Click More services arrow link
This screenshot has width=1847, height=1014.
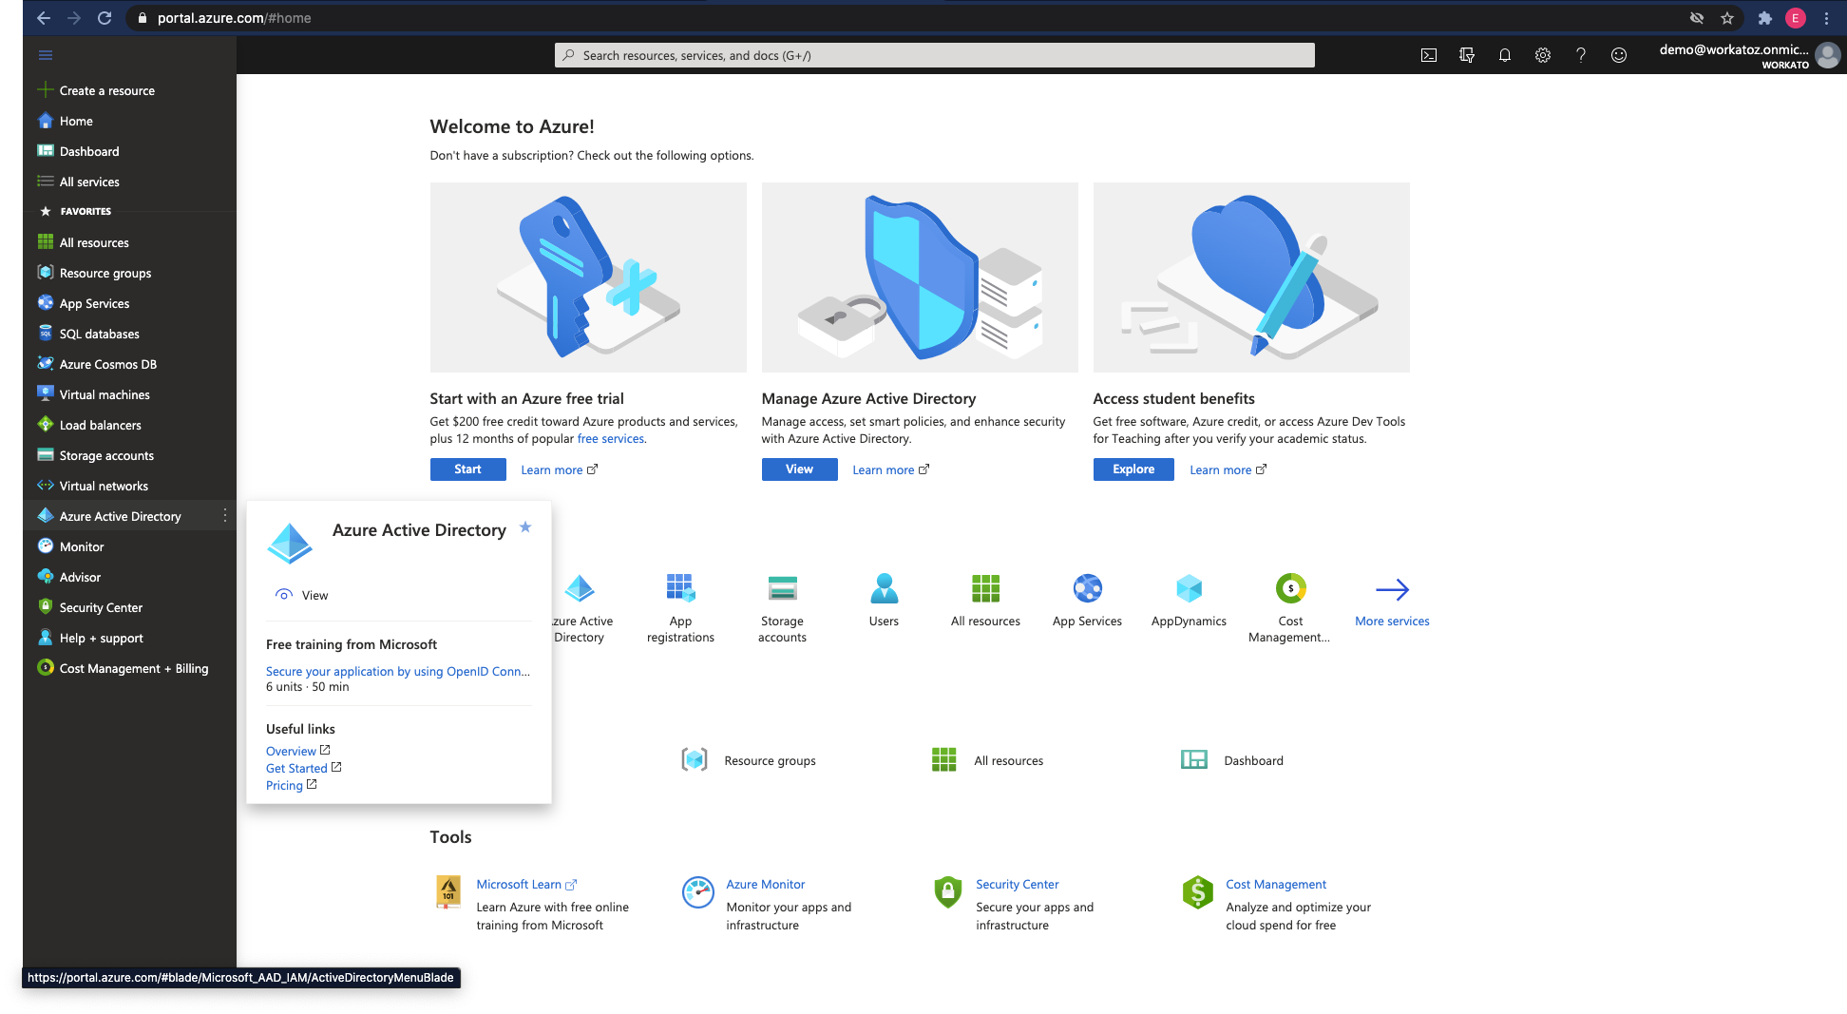[1391, 590]
